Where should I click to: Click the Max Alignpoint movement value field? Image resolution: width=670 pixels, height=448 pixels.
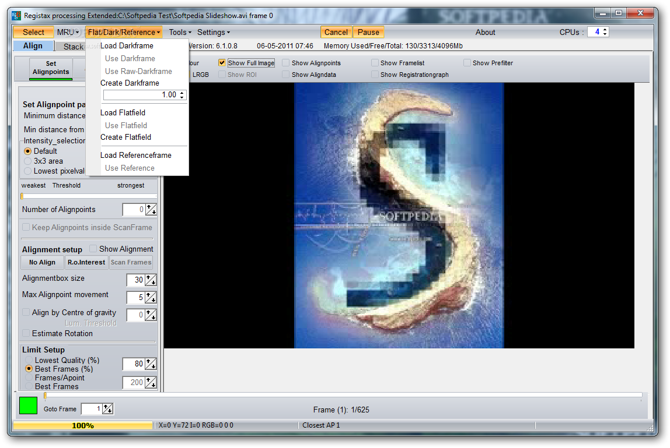136,297
